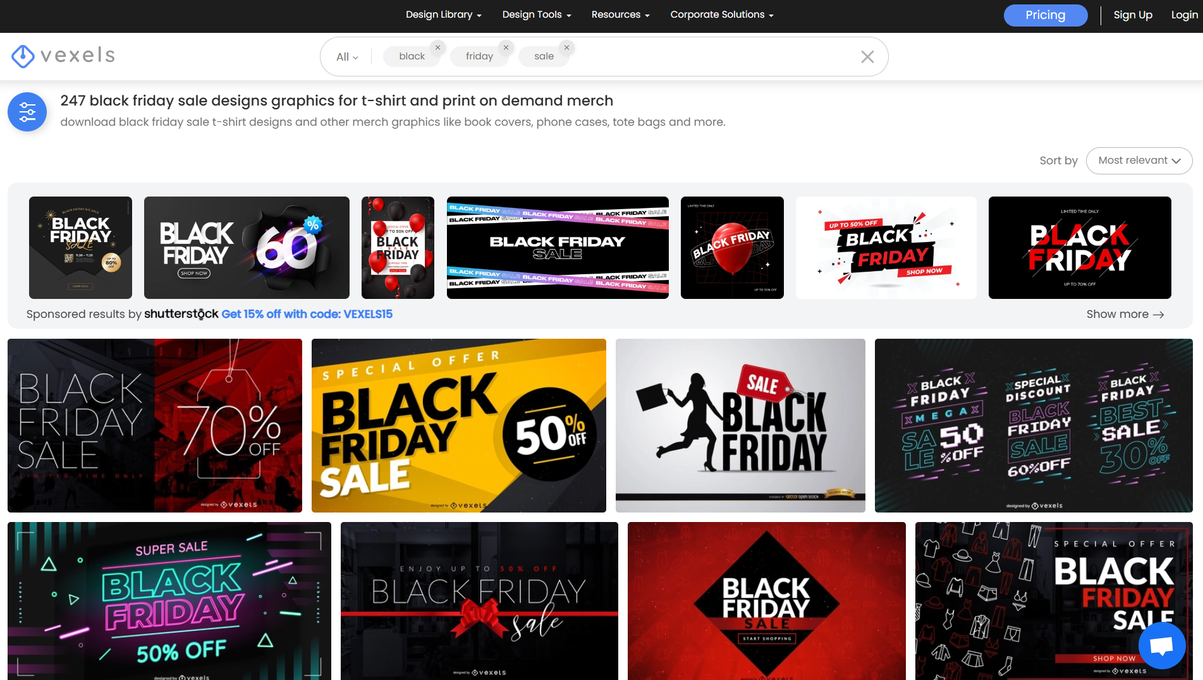The image size is (1203, 680).
Task: Remove the 'sale' search tag
Action: coord(567,47)
